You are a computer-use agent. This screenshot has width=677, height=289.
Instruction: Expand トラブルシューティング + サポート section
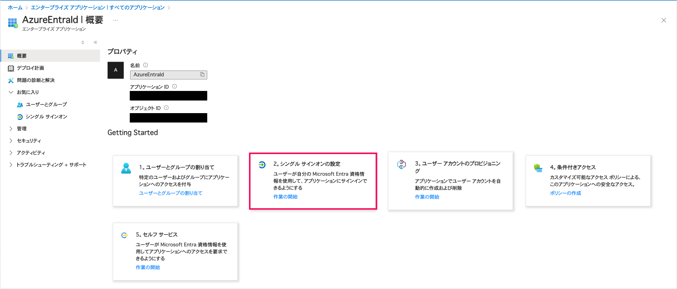pos(11,165)
